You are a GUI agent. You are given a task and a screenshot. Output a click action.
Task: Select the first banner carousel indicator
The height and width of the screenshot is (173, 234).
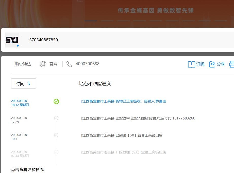(91, 21)
